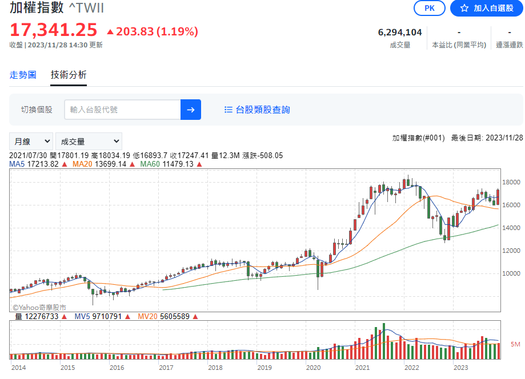The height and width of the screenshot is (379, 525).
Task: Click the red up triangle beside 203.83
Action: (x=110, y=32)
